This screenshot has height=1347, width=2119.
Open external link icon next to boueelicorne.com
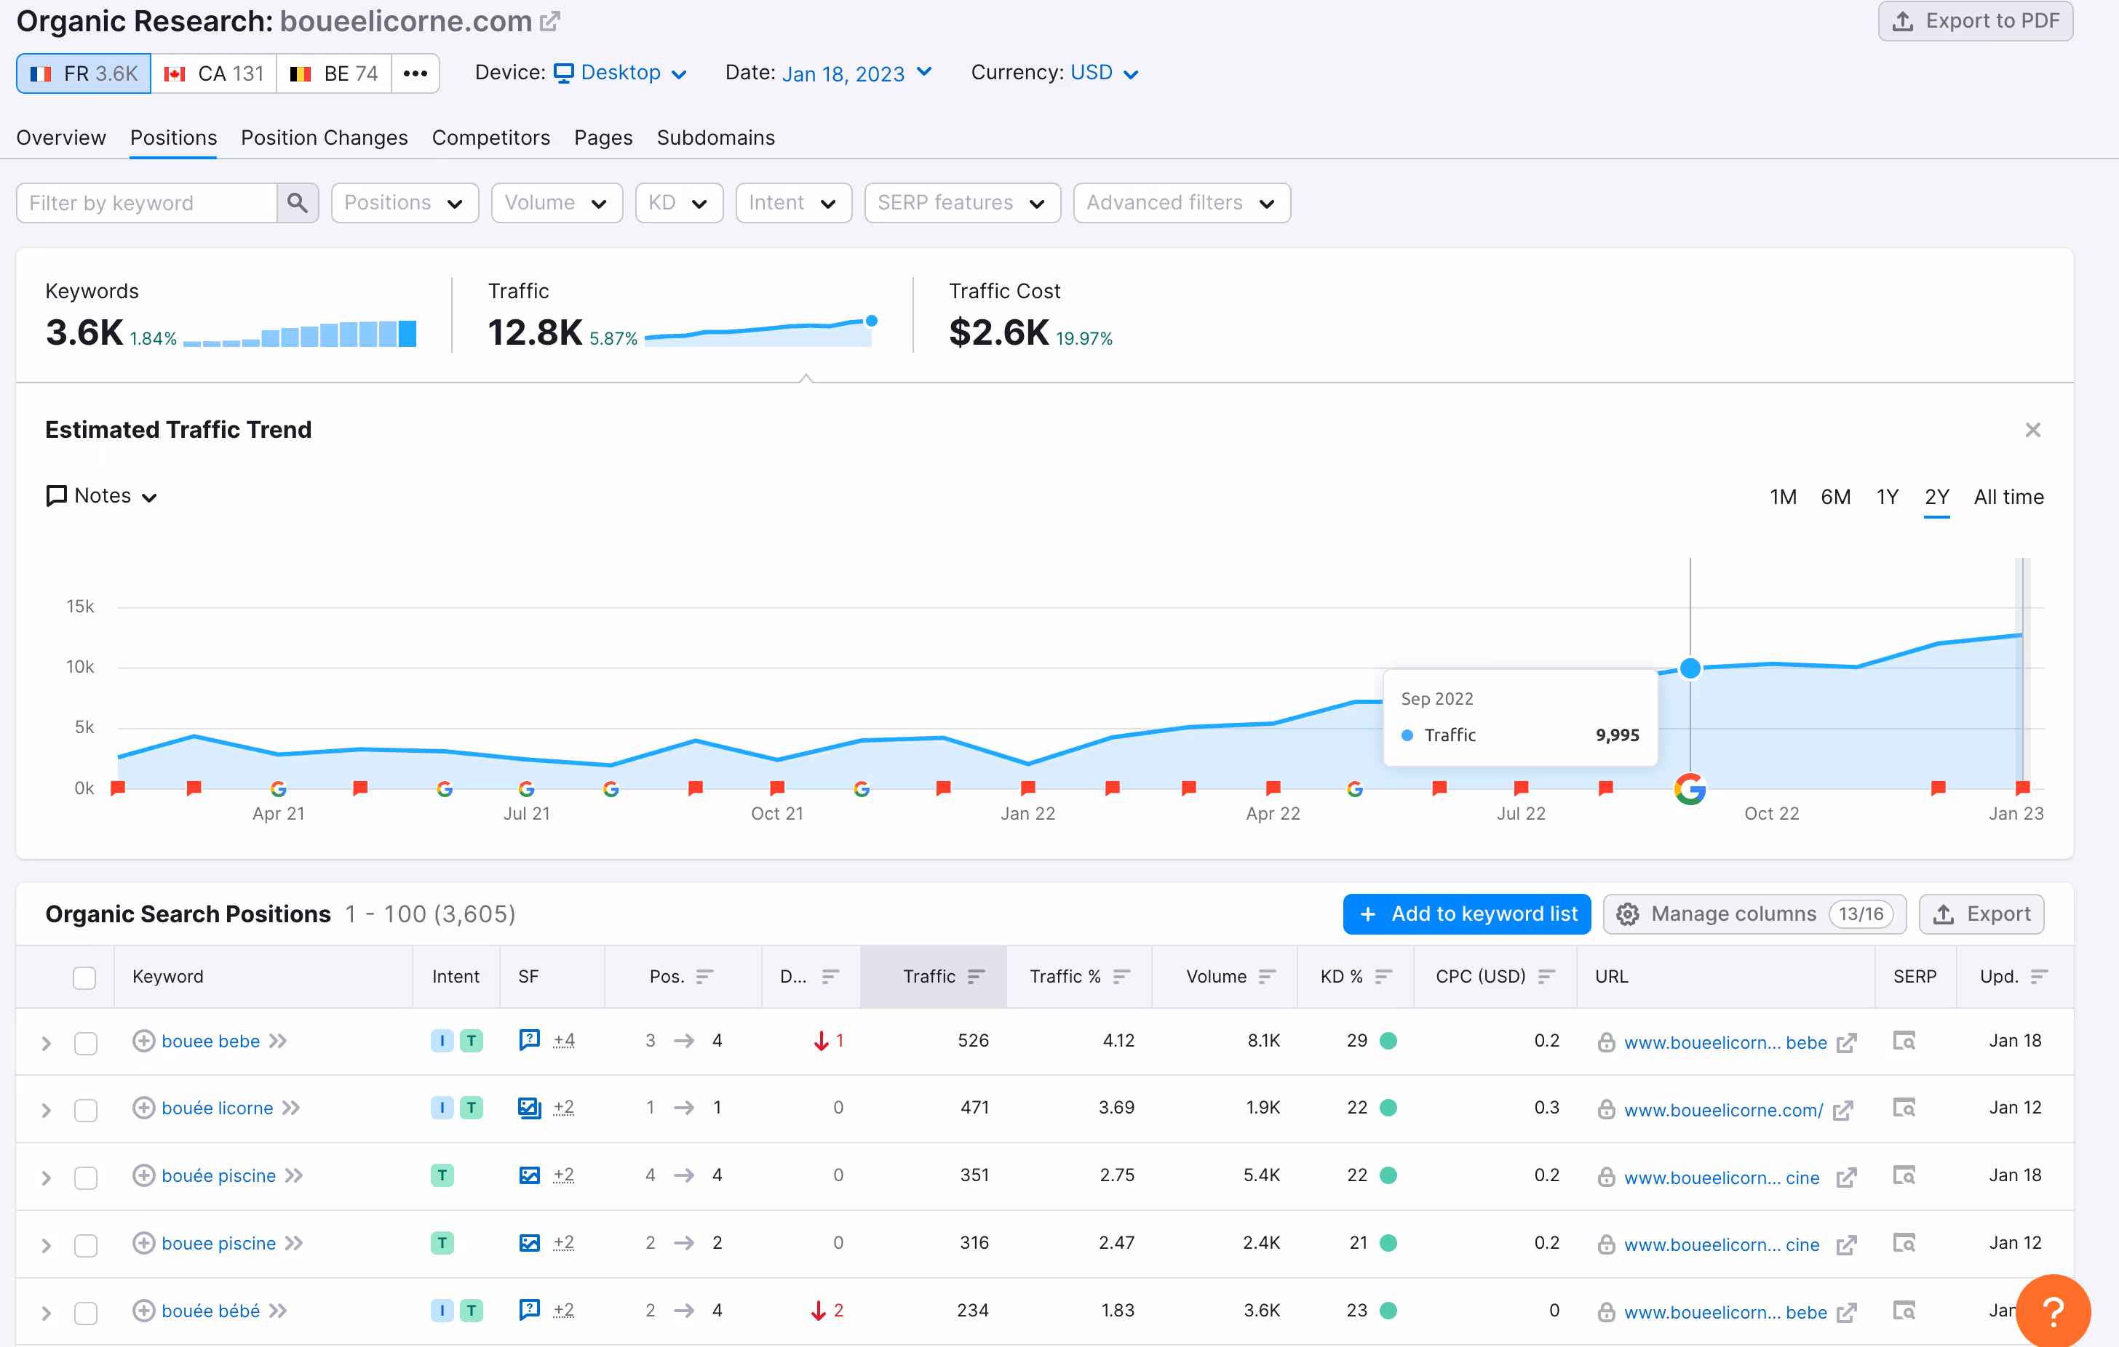(x=550, y=21)
